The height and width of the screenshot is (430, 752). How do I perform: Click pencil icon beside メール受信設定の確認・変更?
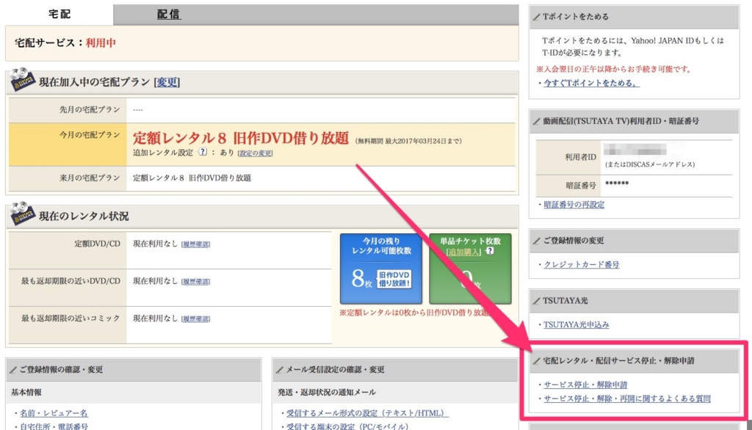coord(280,370)
